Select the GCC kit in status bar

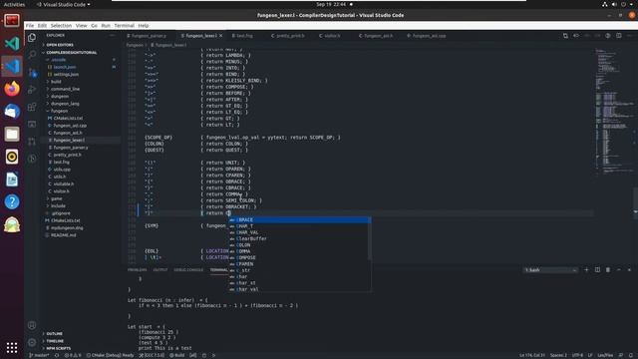coord(152,355)
